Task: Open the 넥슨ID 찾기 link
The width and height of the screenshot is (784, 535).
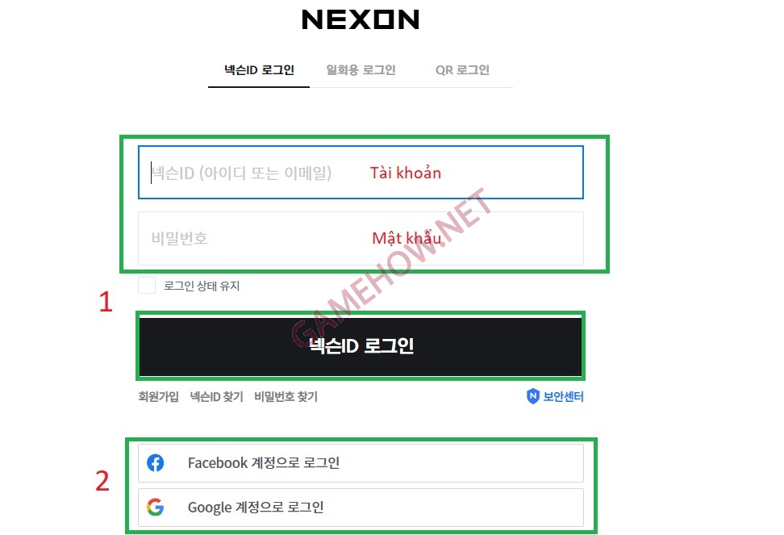Action: (x=216, y=396)
